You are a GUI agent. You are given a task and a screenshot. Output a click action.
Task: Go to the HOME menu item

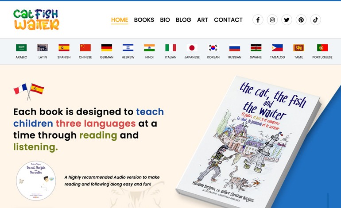[x=120, y=20]
